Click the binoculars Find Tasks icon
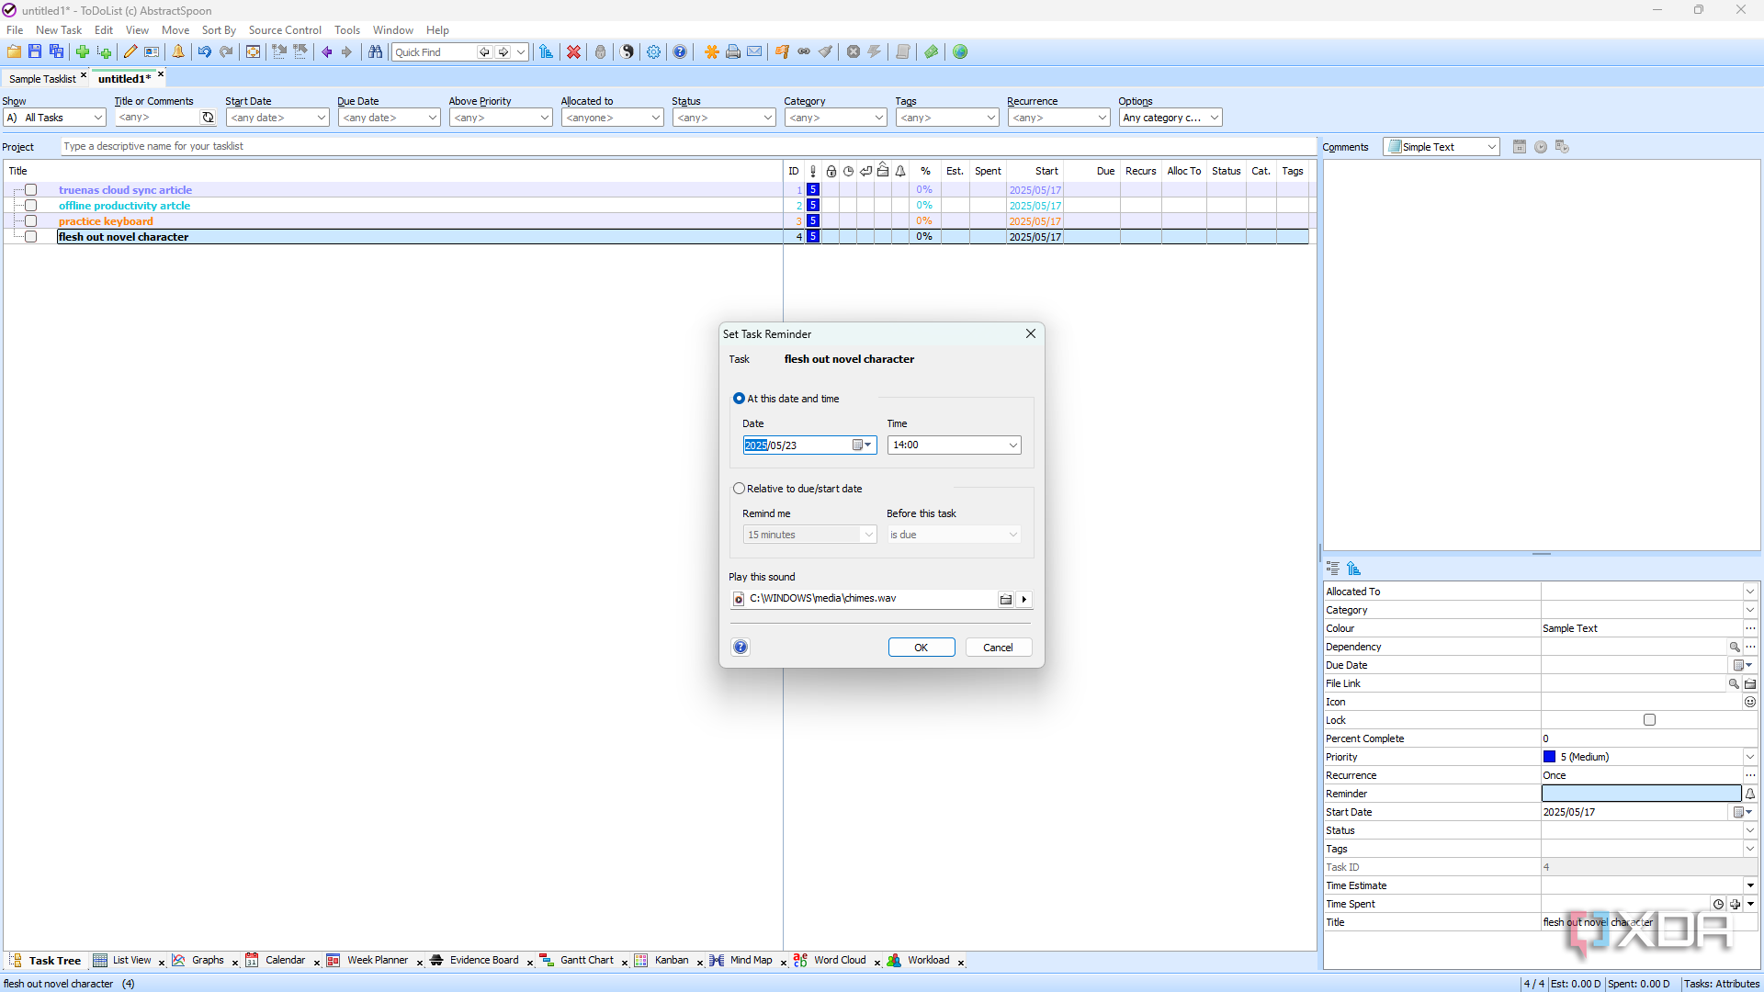1764x992 pixels. [375, 52]
